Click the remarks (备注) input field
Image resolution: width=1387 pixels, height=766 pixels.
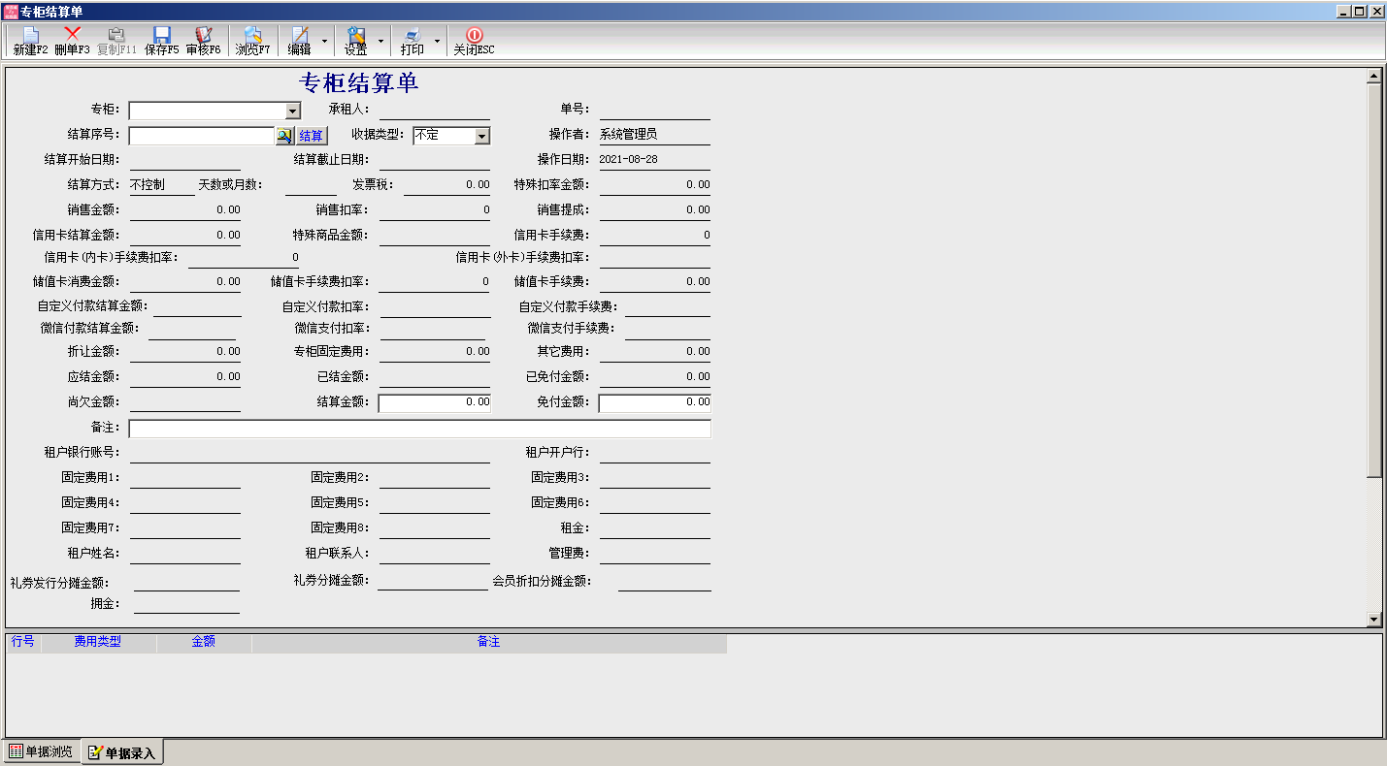419,429
